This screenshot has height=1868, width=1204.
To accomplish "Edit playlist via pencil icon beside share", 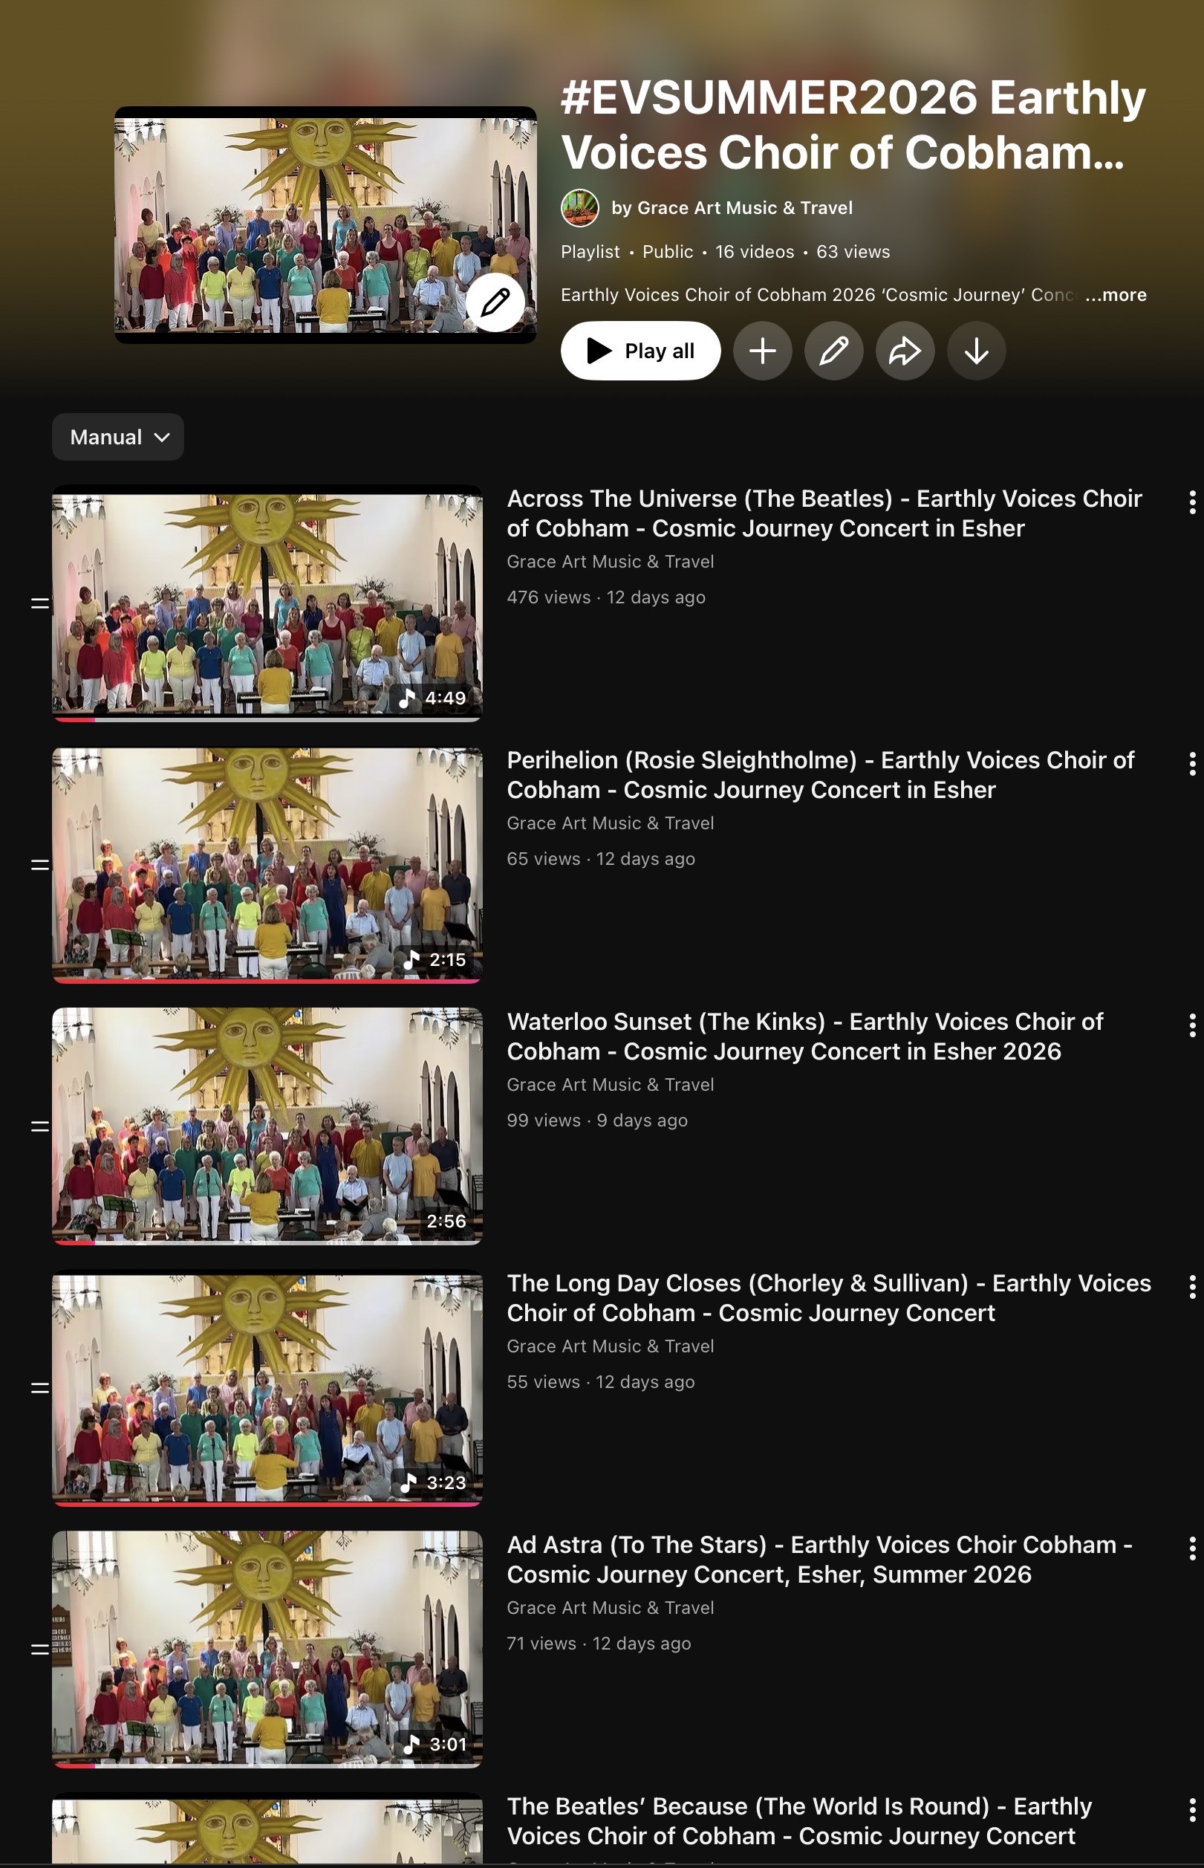I will point(833,351).
